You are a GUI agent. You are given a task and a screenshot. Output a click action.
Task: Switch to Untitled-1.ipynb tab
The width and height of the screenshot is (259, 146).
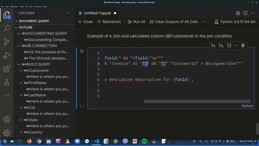98,13
